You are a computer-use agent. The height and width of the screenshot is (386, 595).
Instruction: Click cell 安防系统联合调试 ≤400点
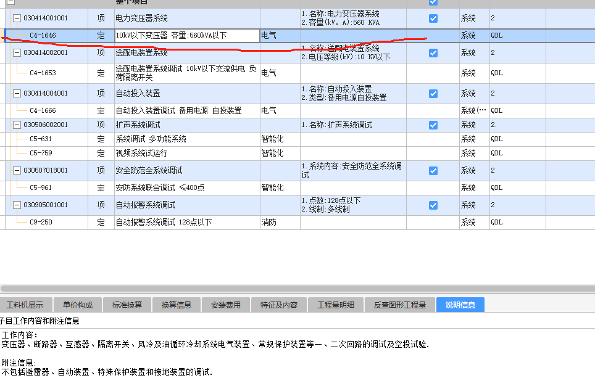tap(187, 187)
